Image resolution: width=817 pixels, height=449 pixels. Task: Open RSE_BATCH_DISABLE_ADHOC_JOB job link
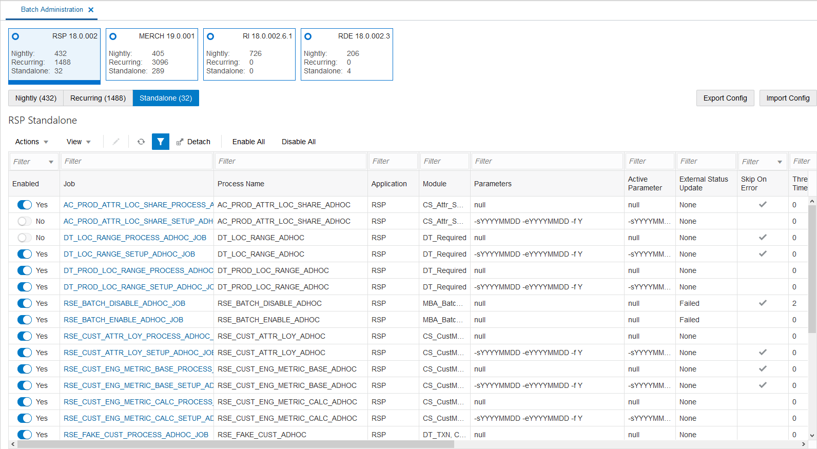[x=124, y=303]
